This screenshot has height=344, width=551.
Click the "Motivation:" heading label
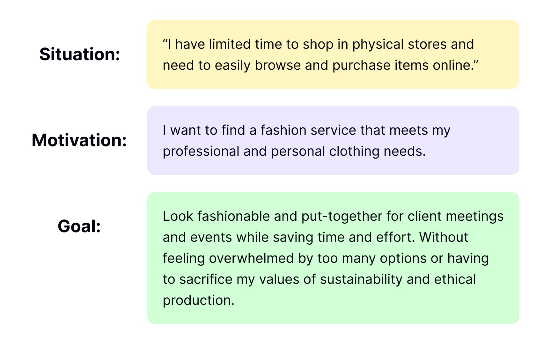[79, 140]
